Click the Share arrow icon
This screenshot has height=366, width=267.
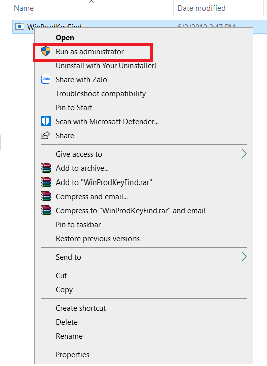(45, 135)
